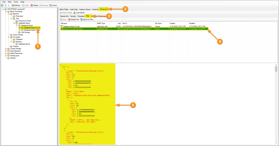
Task: Collapse the OKCSPRKI01_grooper01 root node
Action: click(3, 9)
